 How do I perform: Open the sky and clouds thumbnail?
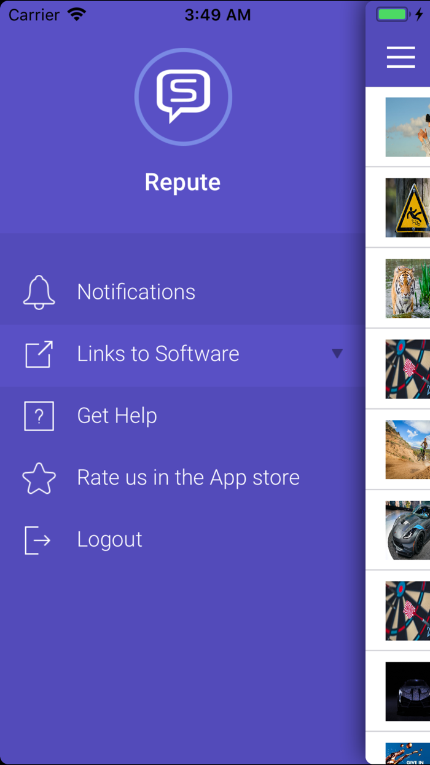(408, 127)
